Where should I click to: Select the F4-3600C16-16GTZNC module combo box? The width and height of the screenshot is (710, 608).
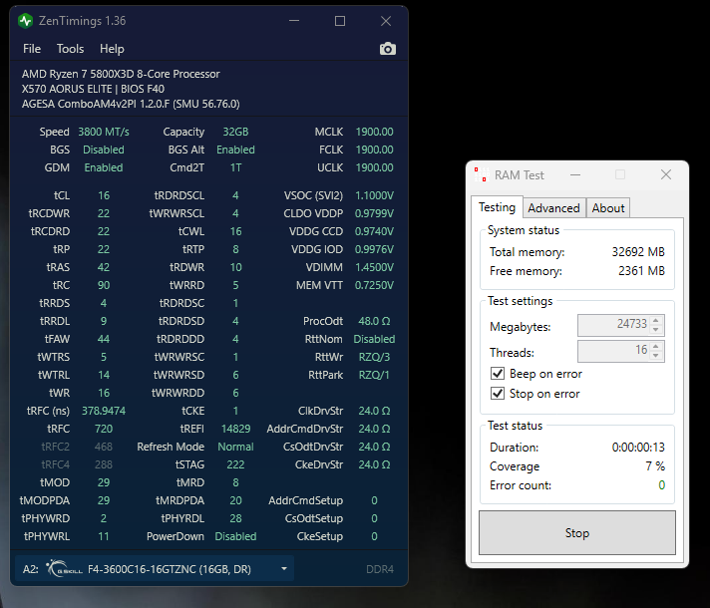(x=155, y=568)
